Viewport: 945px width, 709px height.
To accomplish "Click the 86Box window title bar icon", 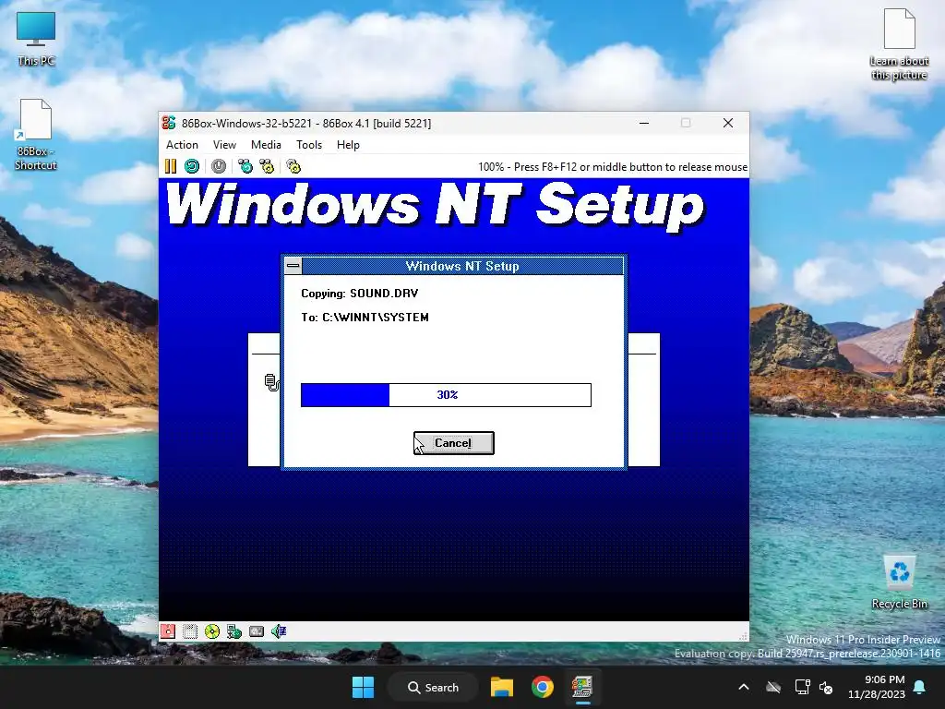I will tap(169, 123).
